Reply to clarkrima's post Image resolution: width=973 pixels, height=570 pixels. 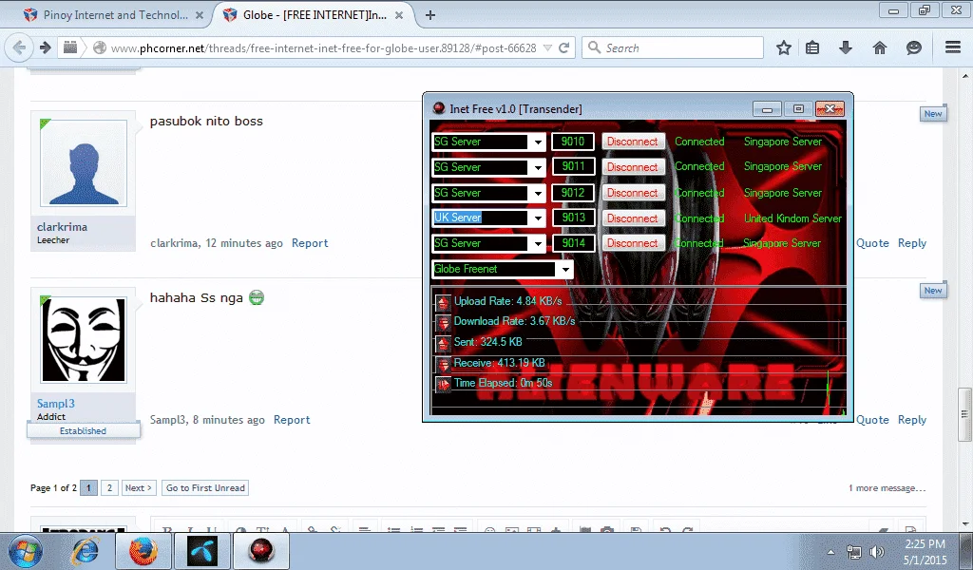coord(912,243)
